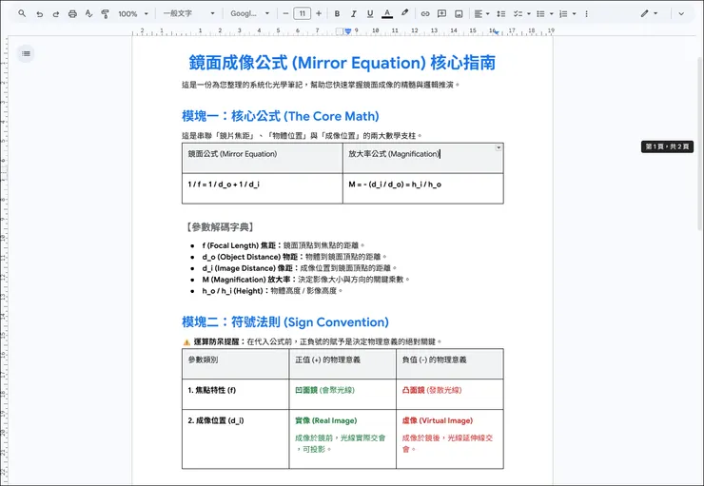Activate the paint format roller
Image resolution: width=704 pixels, height=486 pixels.
pyautogui.click(x=105, y=14)
